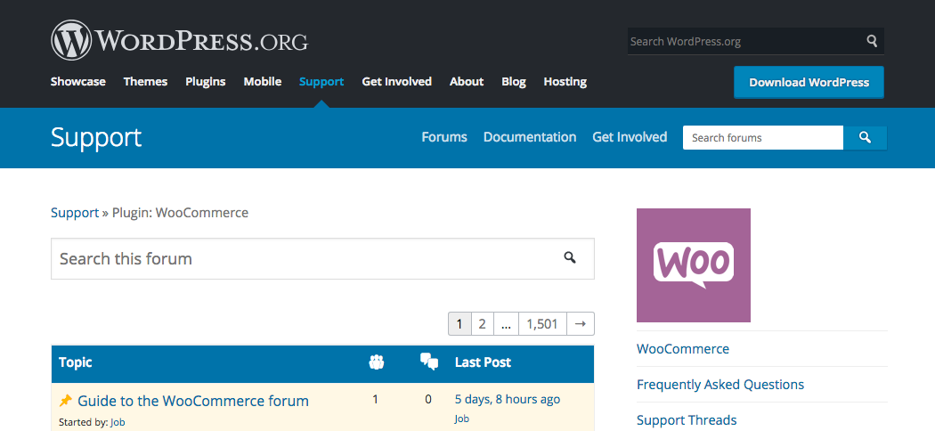The image size is (935, 431).
Task: Open the 5 days, 8 hours ago link
Action: click(508, 400)
